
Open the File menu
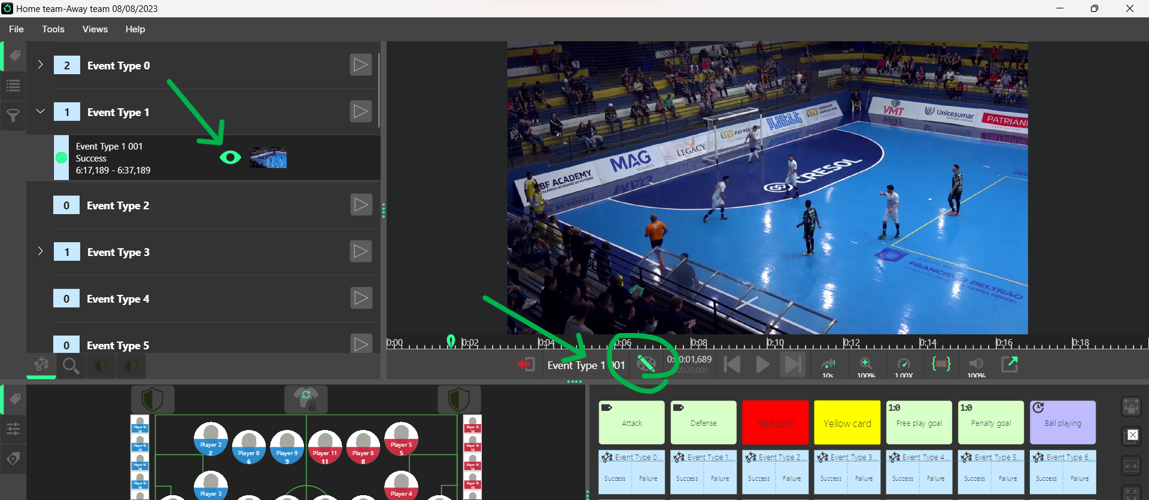tap(16, 29)
